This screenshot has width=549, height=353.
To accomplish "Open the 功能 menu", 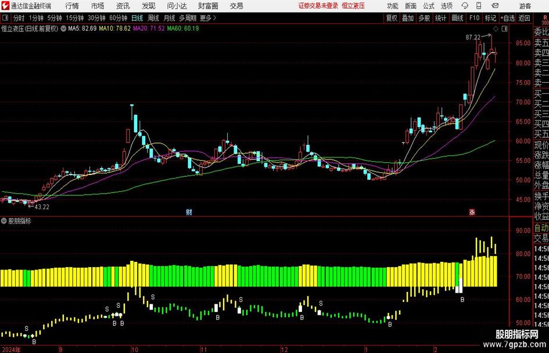I will [392, 6].
